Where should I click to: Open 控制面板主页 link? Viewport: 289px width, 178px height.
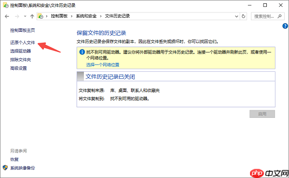(23, 30)
